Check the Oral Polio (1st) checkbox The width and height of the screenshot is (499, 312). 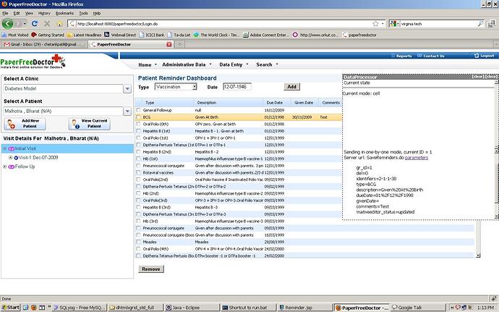point(138,138)
